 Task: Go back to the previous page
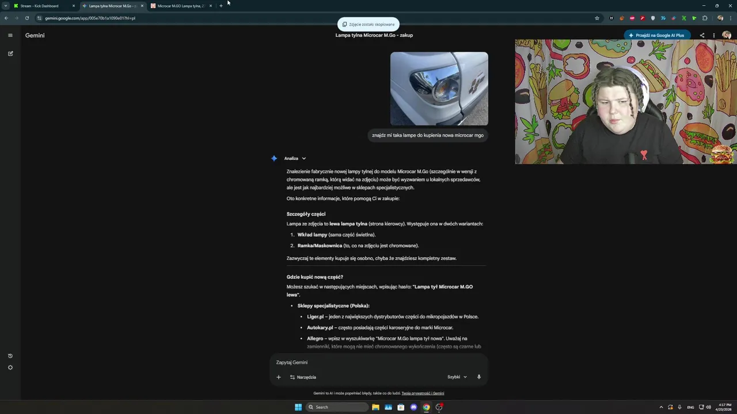click(x=6, y=18)
